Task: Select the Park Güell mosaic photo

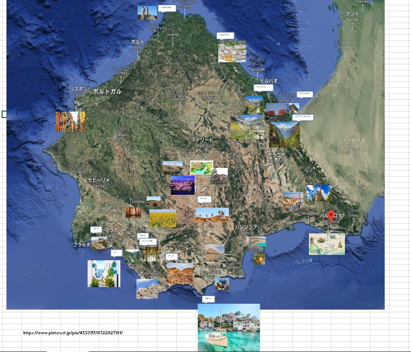Action: click(293, 201)
